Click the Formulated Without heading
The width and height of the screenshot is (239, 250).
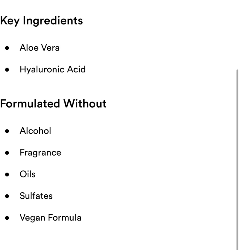(53, 103)
